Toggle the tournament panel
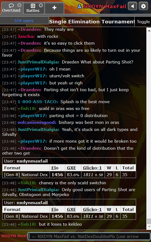This screenshot has width=151, height=242. [143, 22]
